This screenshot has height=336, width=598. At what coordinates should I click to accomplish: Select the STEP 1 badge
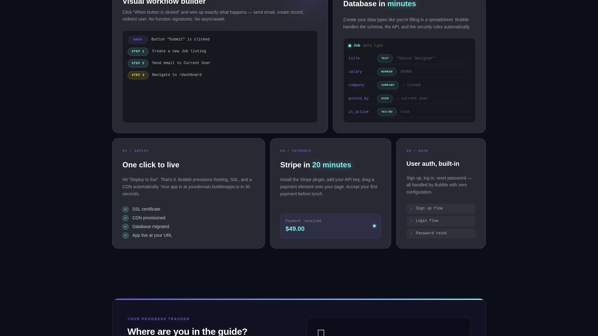[x=138, y=52]
